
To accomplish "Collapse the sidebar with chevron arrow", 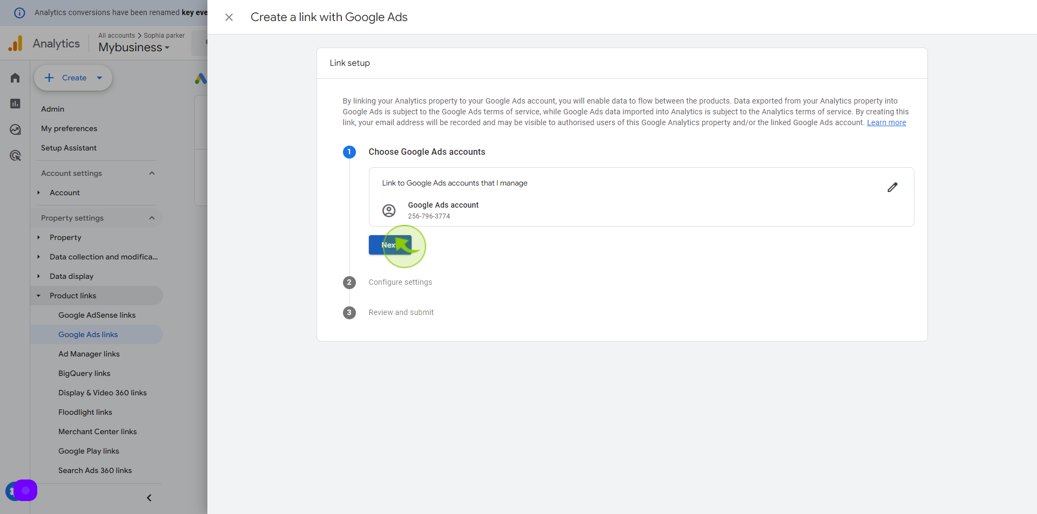I will coord(149,498).
